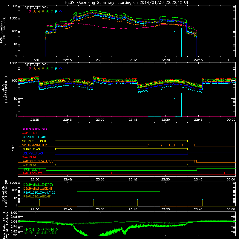
Task: Select the red detector 1 number in the rear segments legend
Action: click(x=26, y=69)
